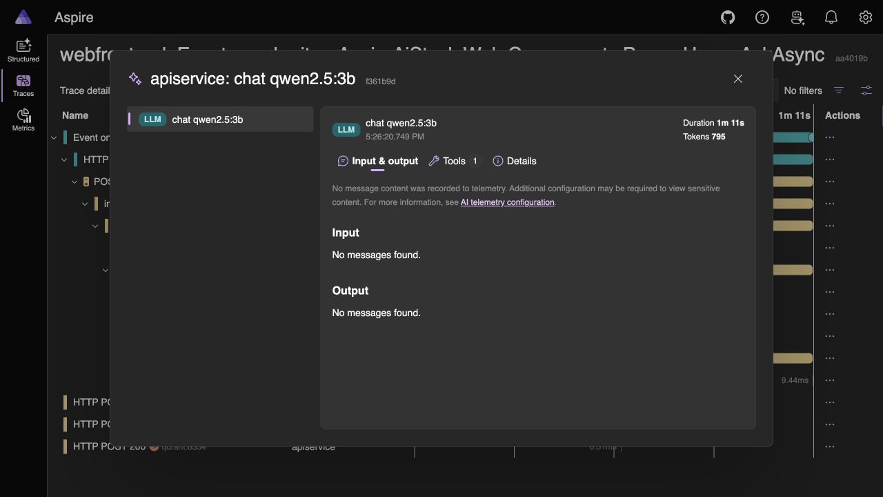Click the Aspire logo icon

23,17
